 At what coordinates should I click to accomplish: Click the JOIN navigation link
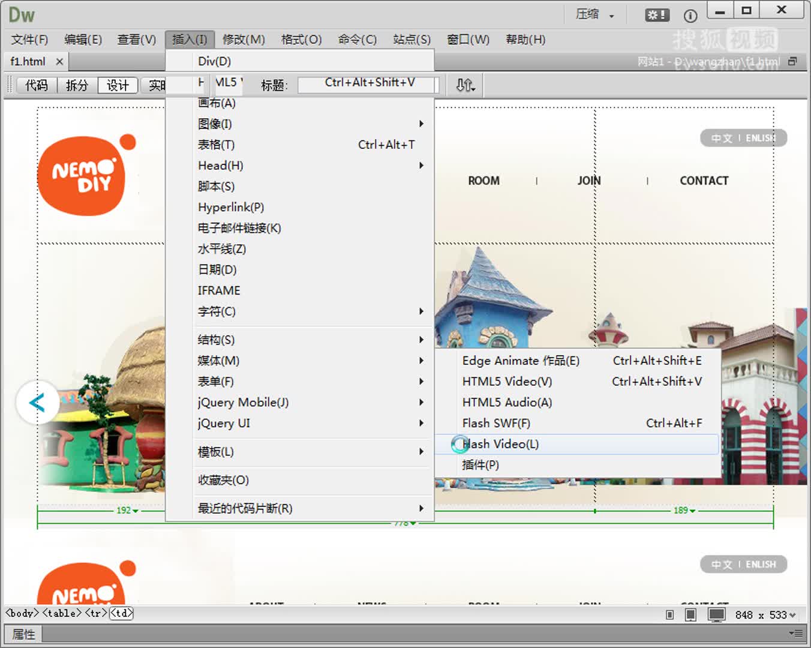tap(589, 181)
